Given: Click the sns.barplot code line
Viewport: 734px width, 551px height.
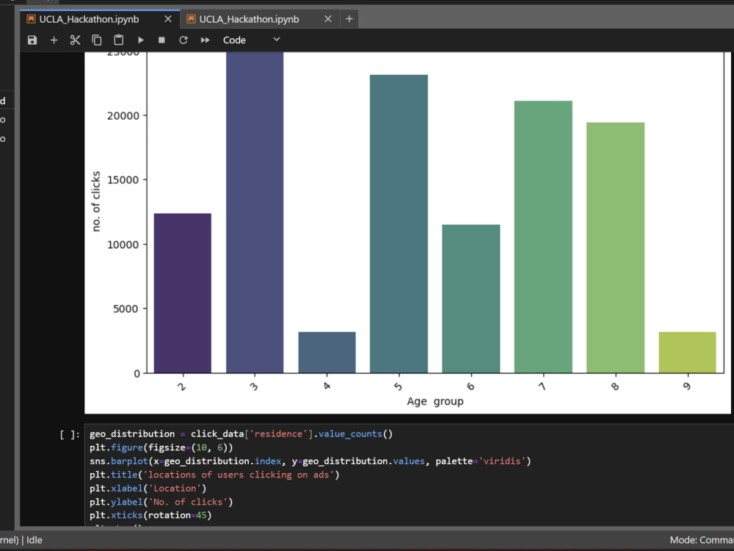Looking at the screenshot, I should pyautogui.click(x=310, y=461).
